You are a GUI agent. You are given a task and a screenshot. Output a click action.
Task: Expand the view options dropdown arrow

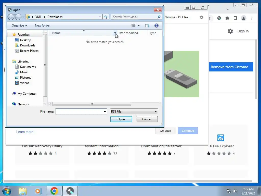139,26
